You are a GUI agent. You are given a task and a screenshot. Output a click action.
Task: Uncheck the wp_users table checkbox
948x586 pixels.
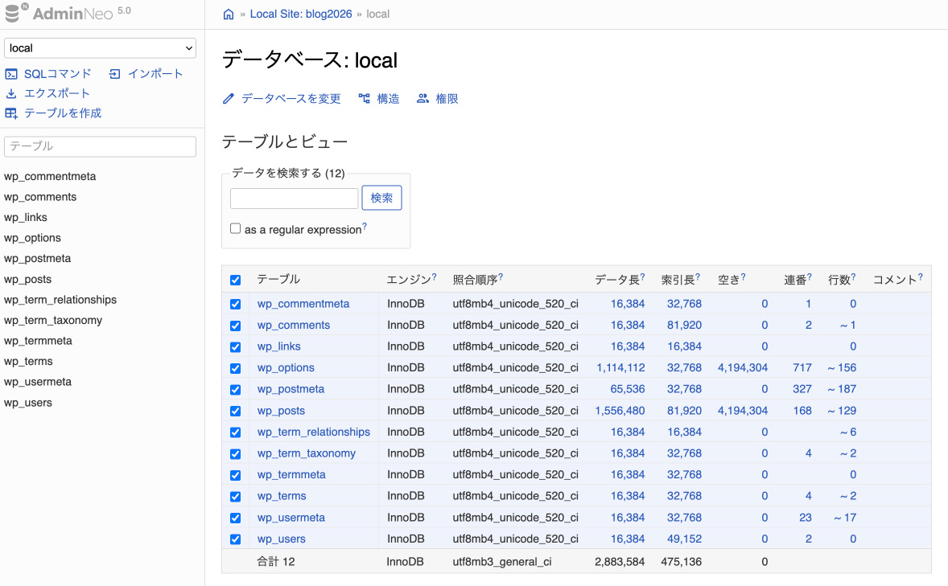point(236,539)
